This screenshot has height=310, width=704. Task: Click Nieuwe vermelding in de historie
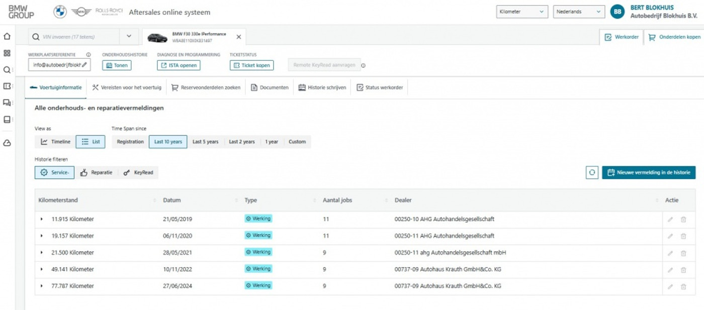click(x=649, y=173)
